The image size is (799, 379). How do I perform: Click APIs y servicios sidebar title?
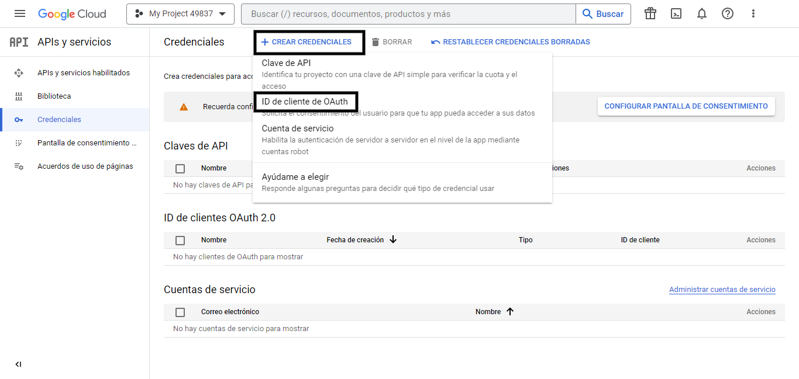click(74, 42)
